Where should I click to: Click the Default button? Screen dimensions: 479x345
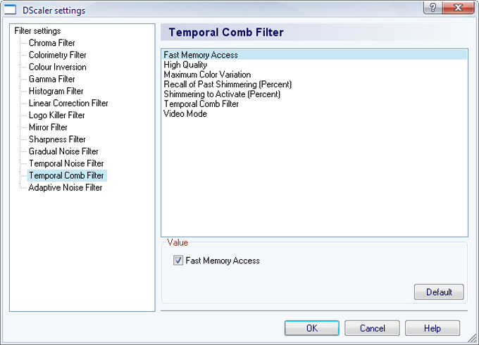(439, 292)
